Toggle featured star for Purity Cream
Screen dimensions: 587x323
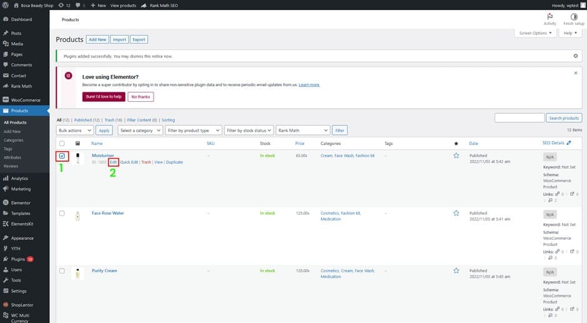(x=456, y=271)
